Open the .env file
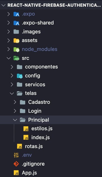This screenshot has height=177, width=102. (x=27, y=155)
